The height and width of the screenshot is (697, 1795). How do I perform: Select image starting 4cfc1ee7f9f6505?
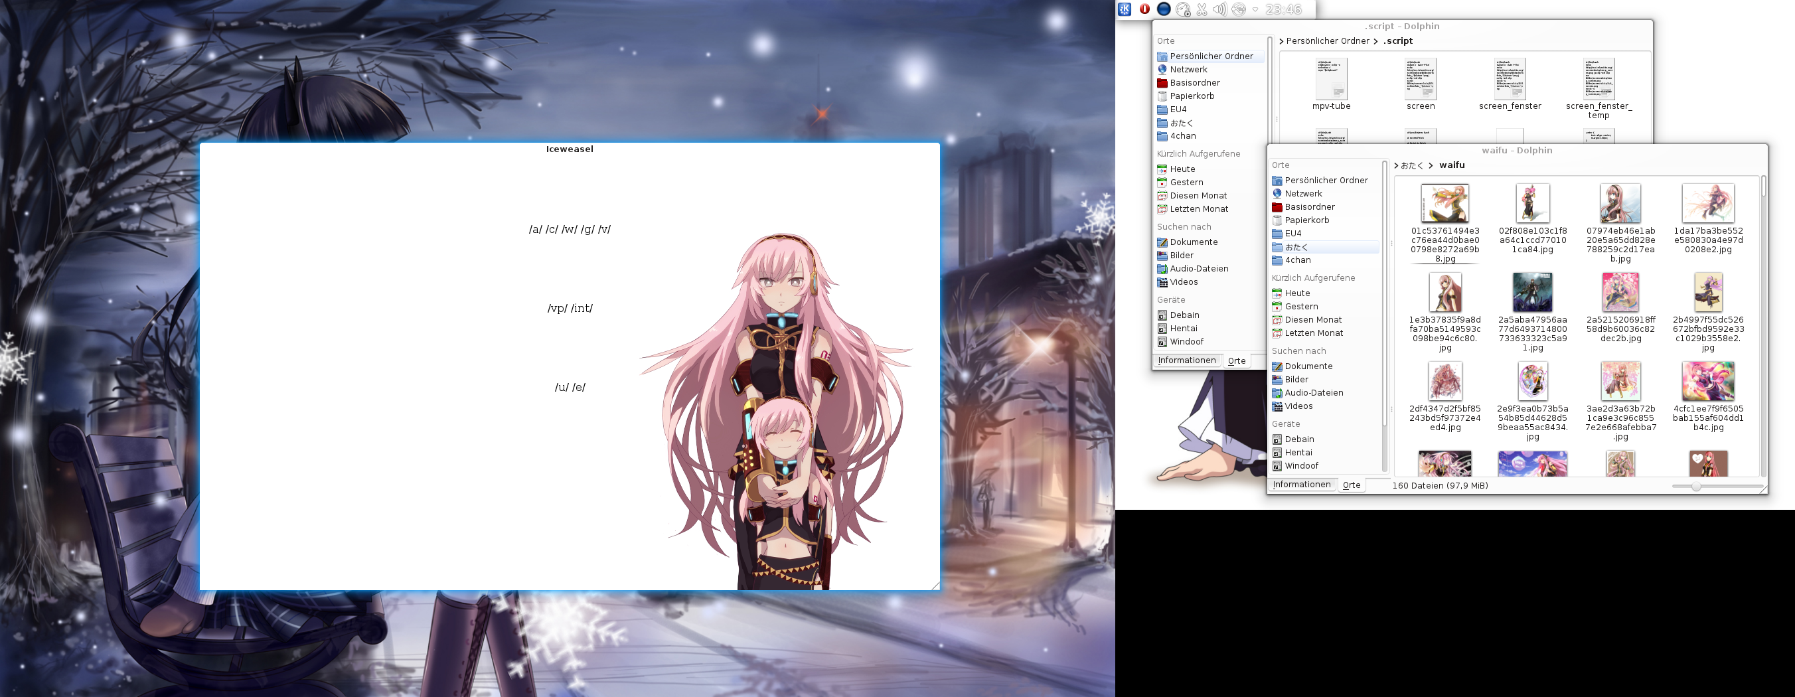tap(1708, 396)
